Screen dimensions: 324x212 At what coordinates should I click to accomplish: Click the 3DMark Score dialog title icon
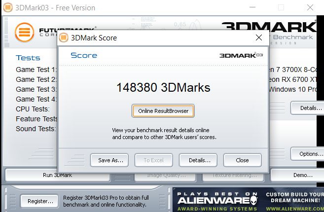click(64, 38)
